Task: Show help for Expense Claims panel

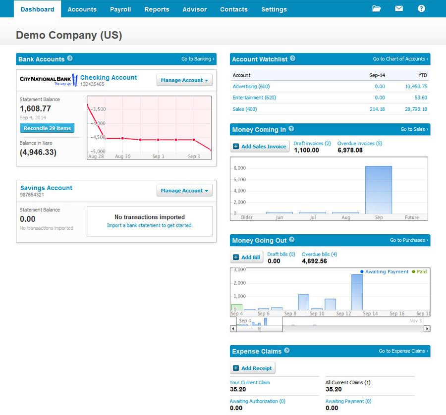Action: click(x=287, y=351)
